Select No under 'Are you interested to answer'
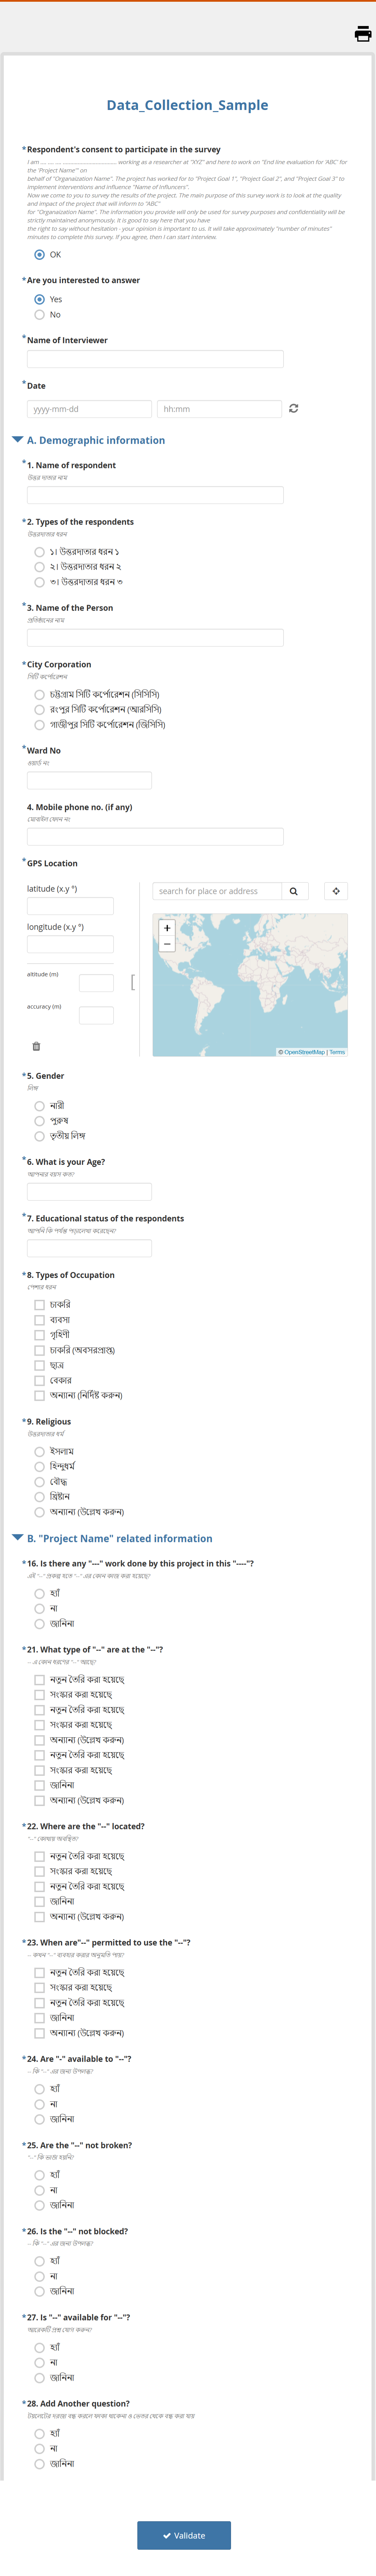Viewport: 376px width, 2576px height. pos(39,314)
